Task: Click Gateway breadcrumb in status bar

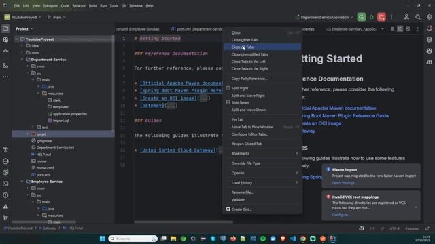Action: (x=48, y=228)
